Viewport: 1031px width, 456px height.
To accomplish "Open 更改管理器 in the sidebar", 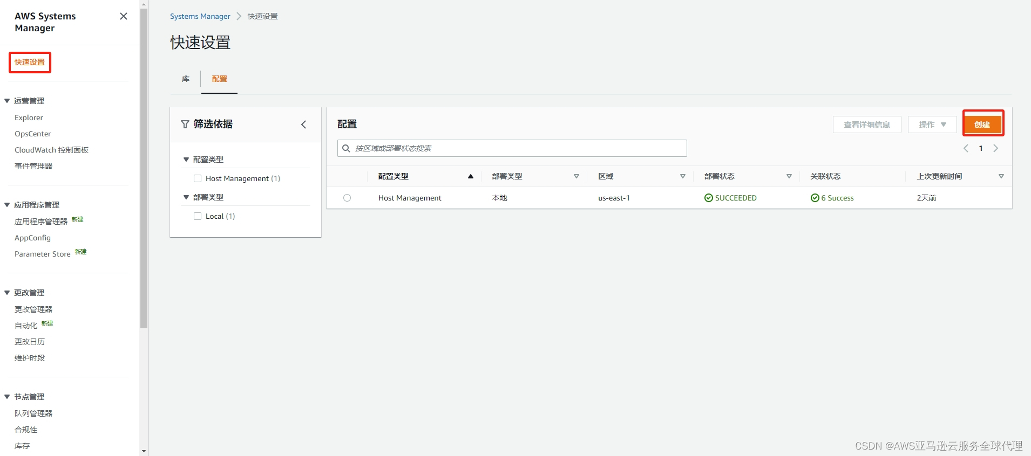I will point(33,309).
